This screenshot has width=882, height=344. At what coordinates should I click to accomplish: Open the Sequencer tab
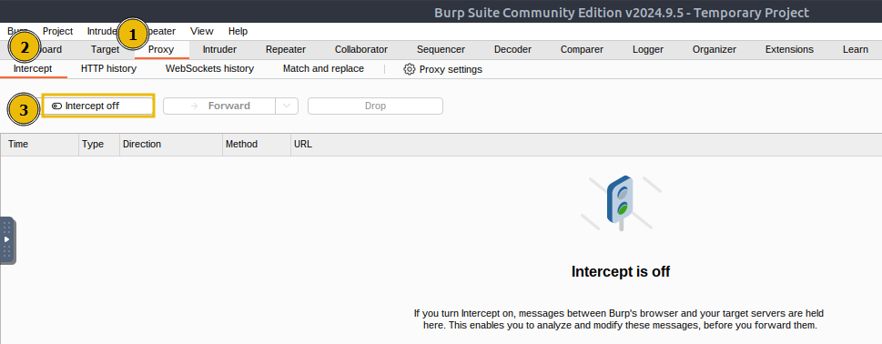tap(441, 49)
